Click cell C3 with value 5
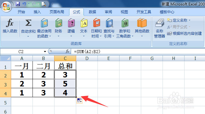 click(65, 84)
